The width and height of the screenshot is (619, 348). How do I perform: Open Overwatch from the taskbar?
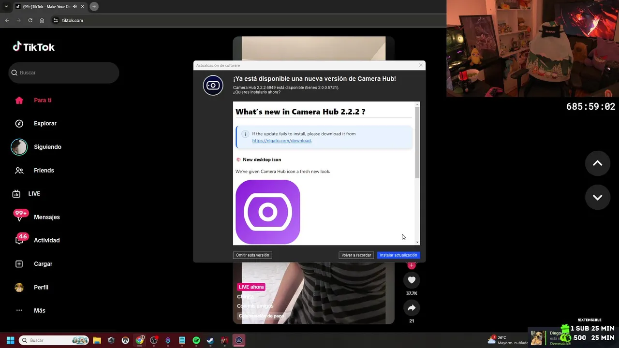[125, 340]
